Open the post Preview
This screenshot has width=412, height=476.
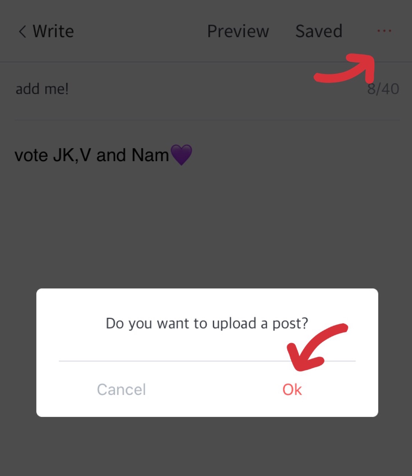[x=238, y=31]
